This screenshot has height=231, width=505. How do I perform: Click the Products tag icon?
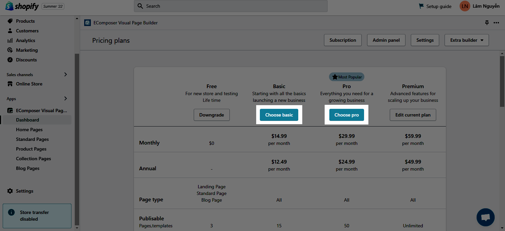tap(10, 21)
